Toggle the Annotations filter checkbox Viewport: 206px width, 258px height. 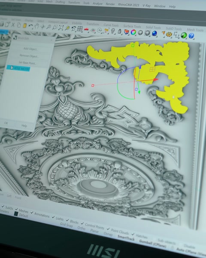(32, 213)
